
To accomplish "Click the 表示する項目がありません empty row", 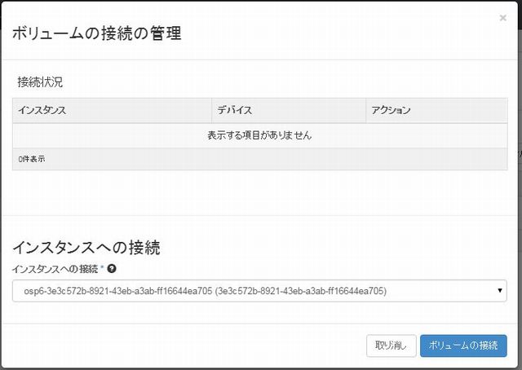I will (x=259, y=135).
